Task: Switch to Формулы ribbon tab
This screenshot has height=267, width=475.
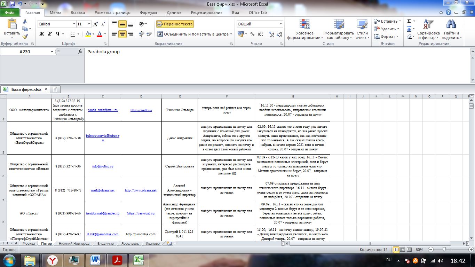Action: (x=149, y=13)
